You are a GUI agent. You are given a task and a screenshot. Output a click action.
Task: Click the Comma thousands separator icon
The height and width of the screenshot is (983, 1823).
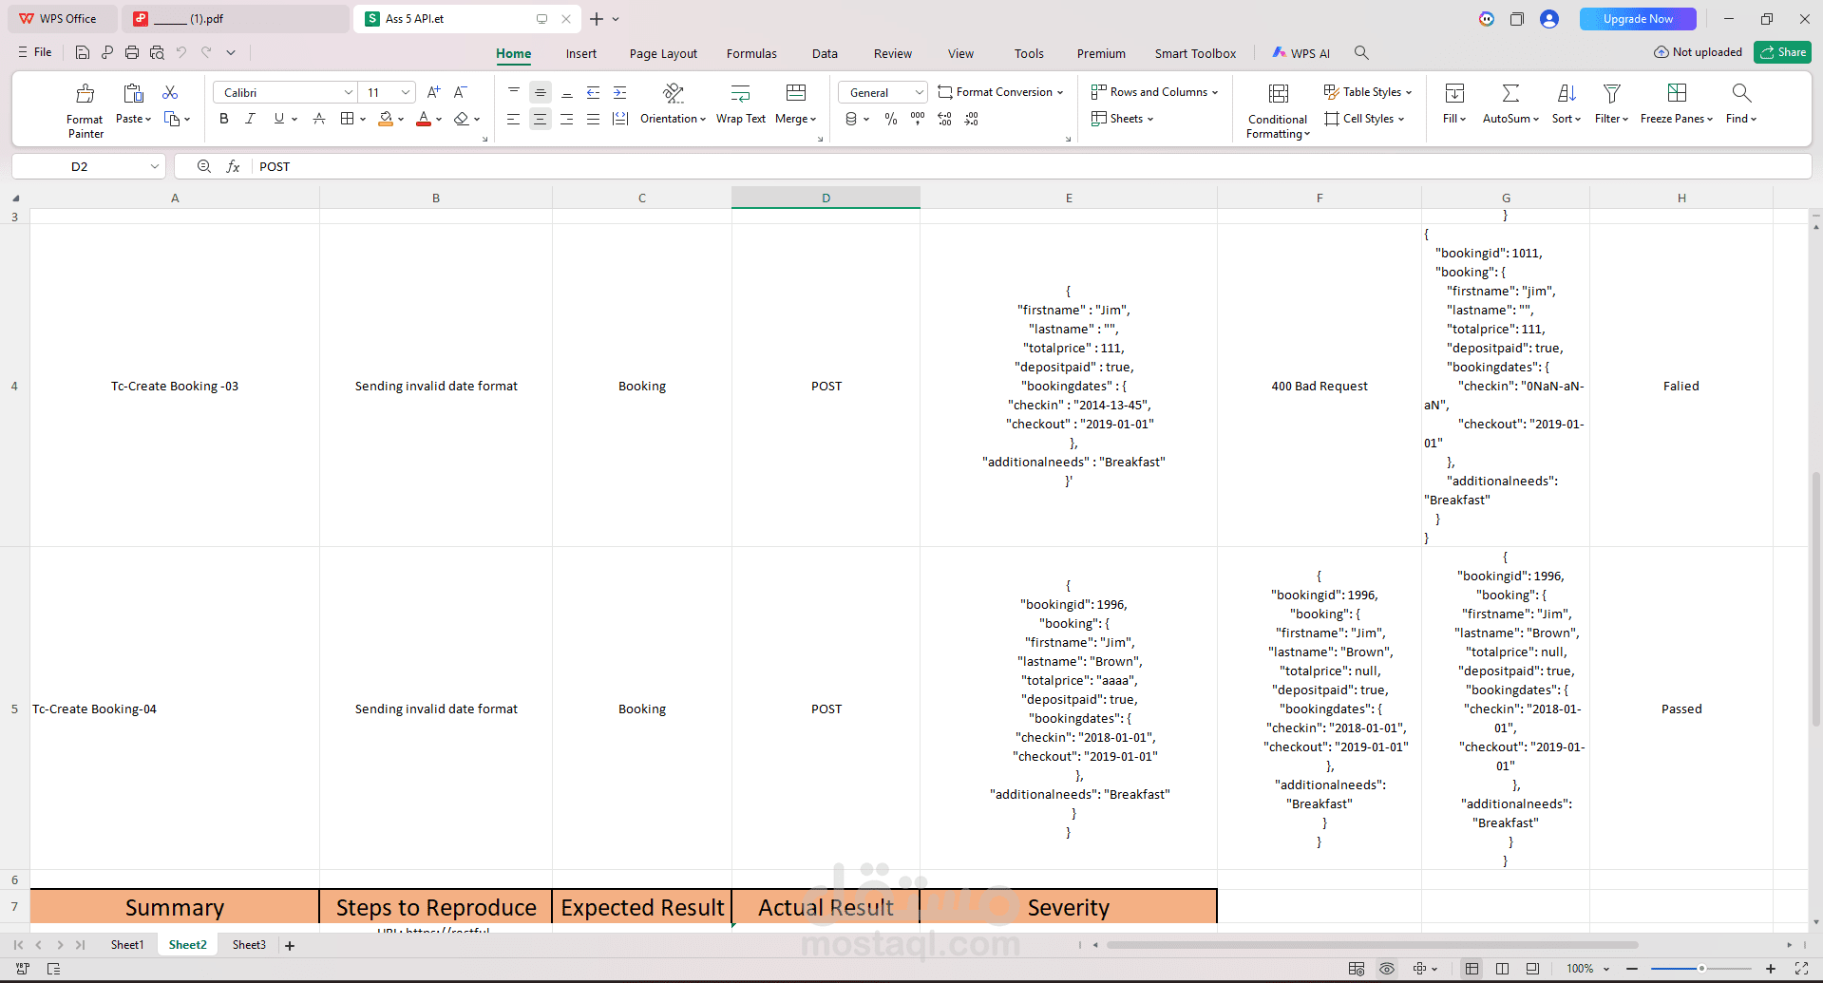917,119
